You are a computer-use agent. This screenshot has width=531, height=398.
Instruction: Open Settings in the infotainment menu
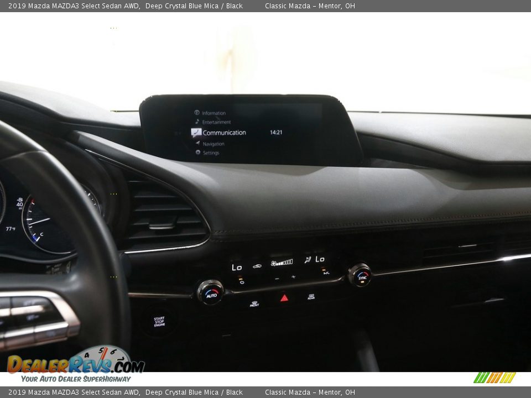210,153
